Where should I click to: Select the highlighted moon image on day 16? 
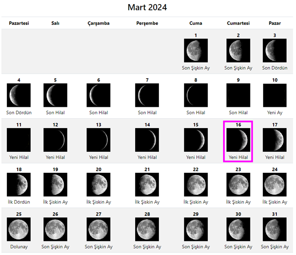(x=238, y=140)
